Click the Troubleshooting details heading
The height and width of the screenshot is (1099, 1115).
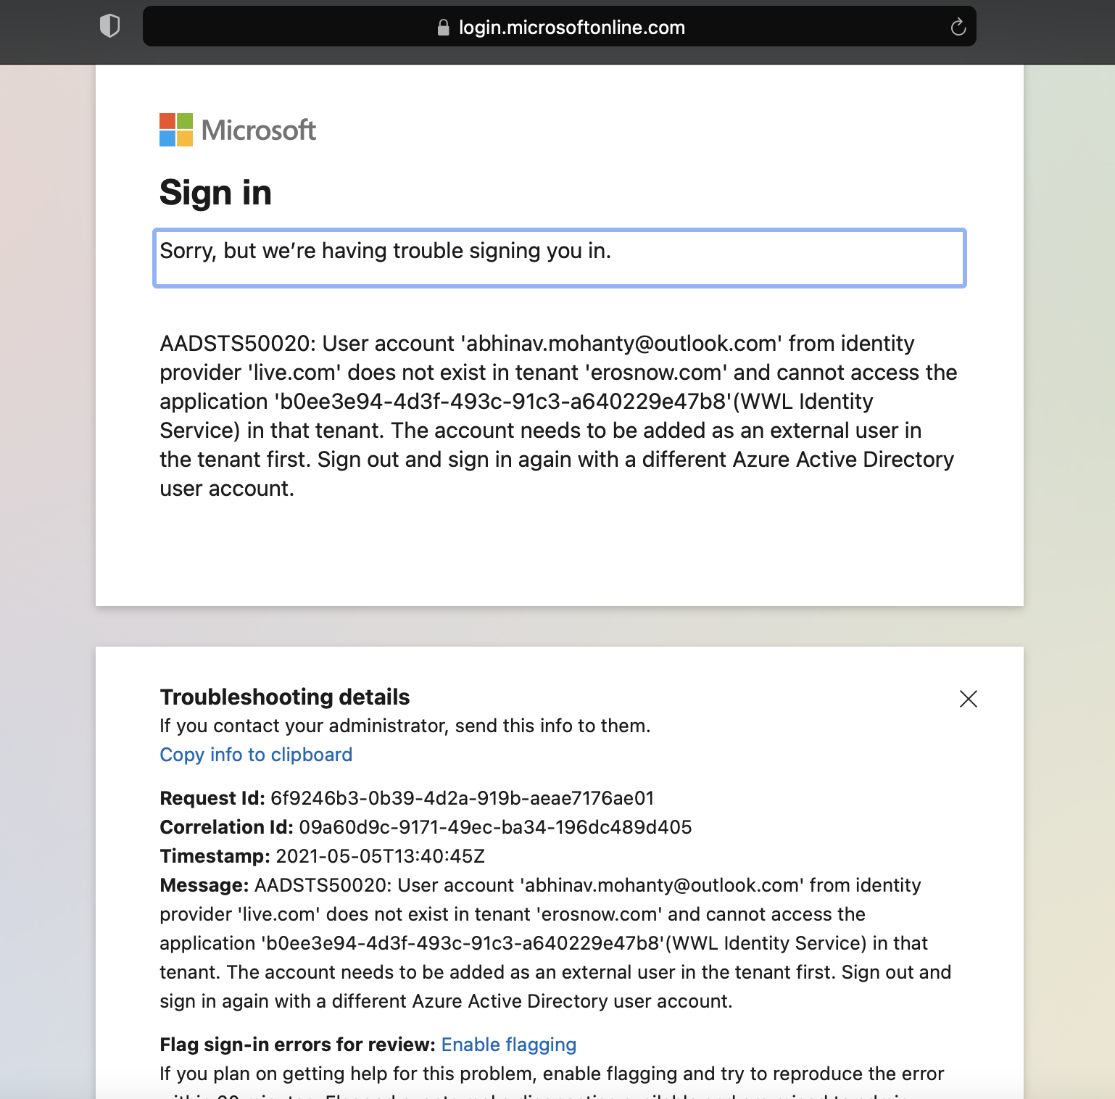coord(284,697)
